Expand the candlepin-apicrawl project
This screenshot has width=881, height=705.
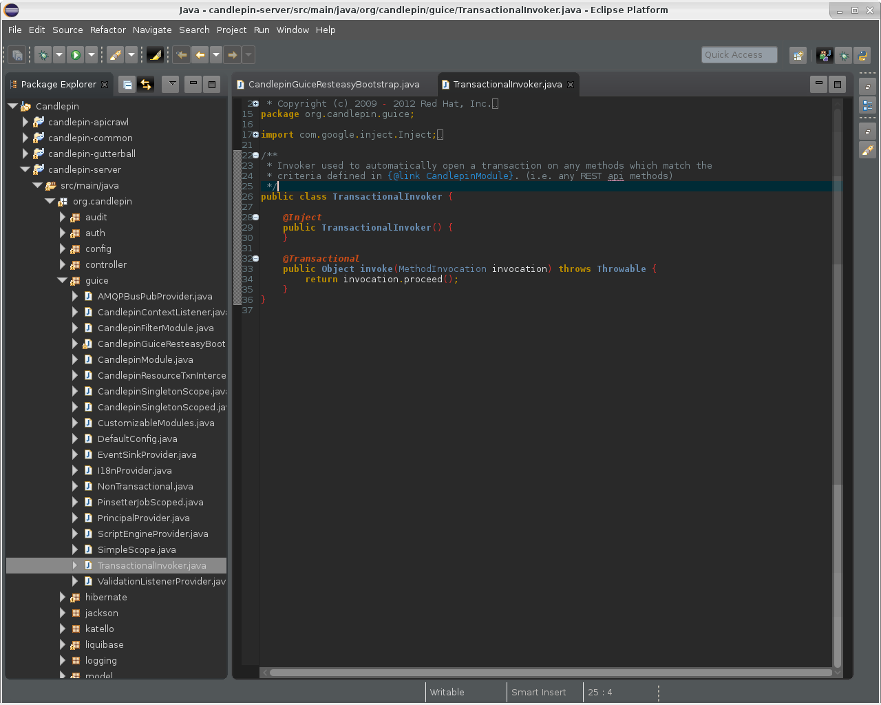pos(25,122)
